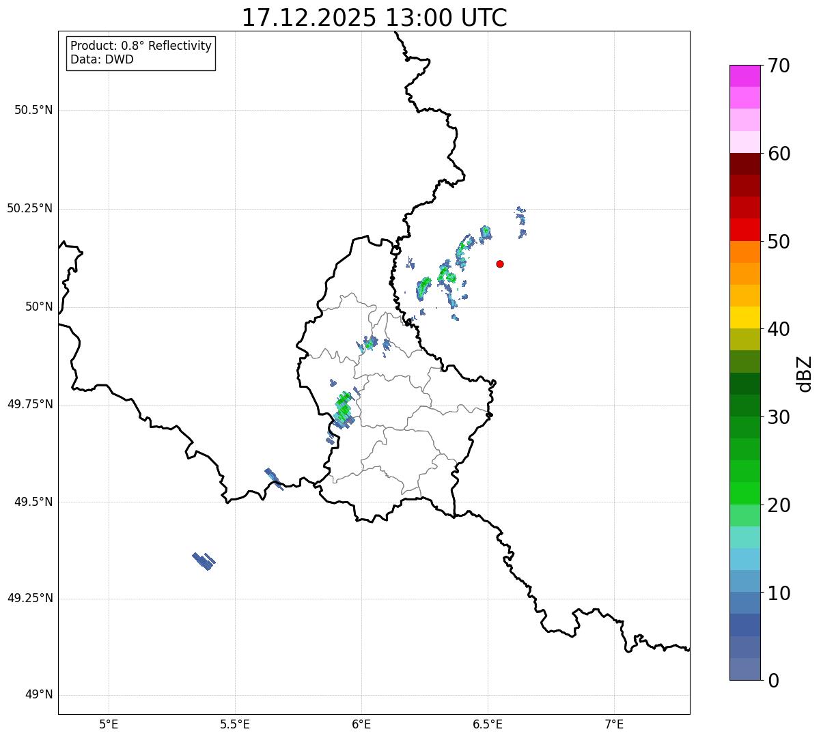The width and height of the screenshot is (821, 738).
Task: Click the colorbar 70 tick label
Action: [x=779, y=66]
